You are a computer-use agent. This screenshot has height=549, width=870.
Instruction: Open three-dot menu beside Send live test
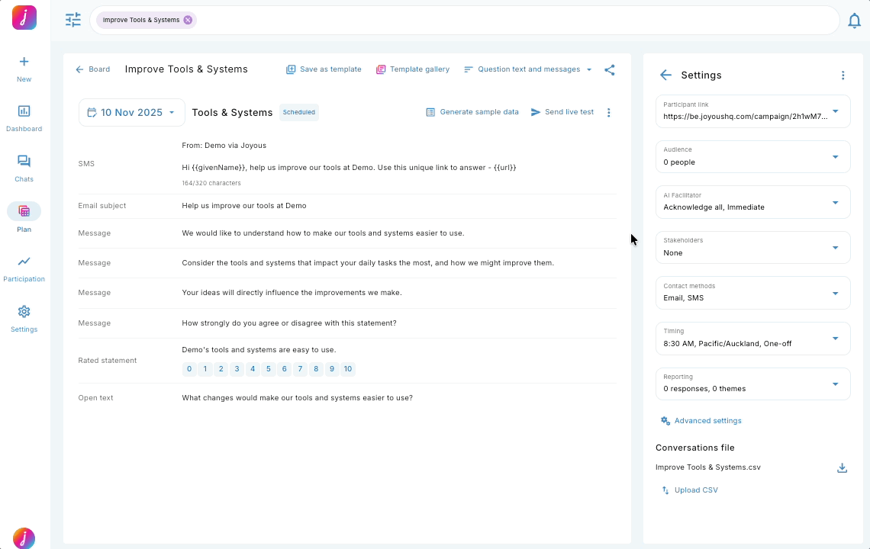click(x=608, y=112)
